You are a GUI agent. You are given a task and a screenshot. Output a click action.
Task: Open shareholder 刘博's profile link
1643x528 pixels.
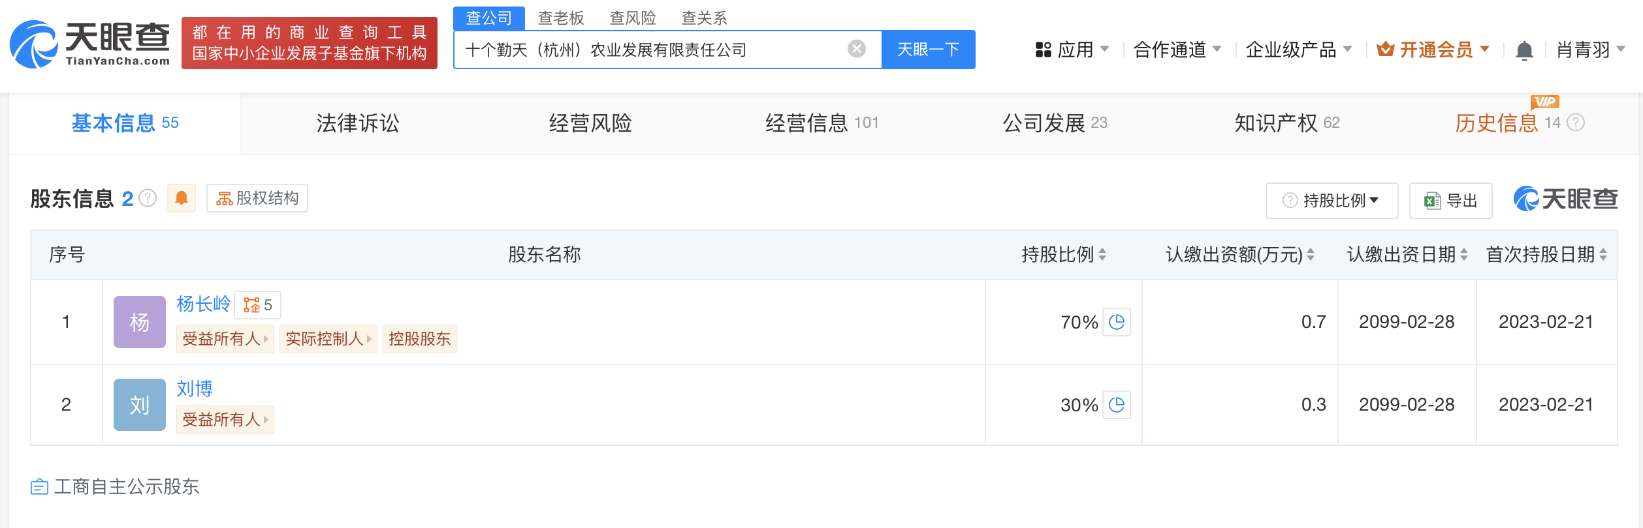[x=195, y=389]
